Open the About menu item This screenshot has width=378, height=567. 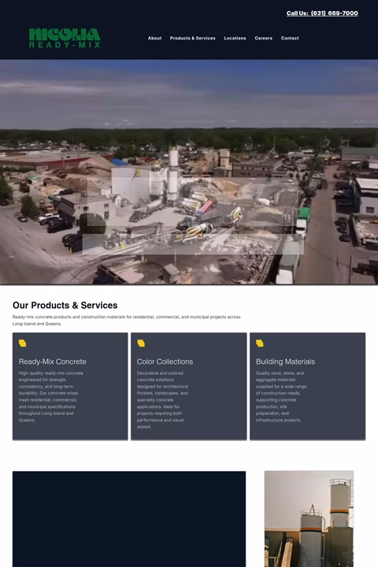click(x=154, y=38)
